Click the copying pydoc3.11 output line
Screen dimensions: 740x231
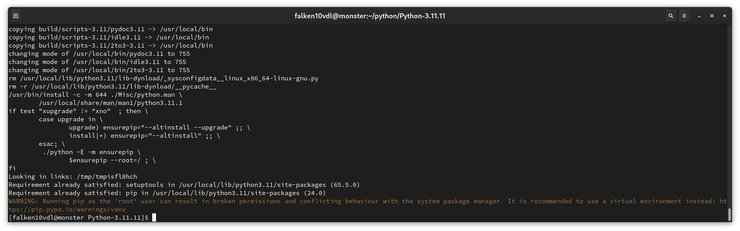[x=111, y=29]
